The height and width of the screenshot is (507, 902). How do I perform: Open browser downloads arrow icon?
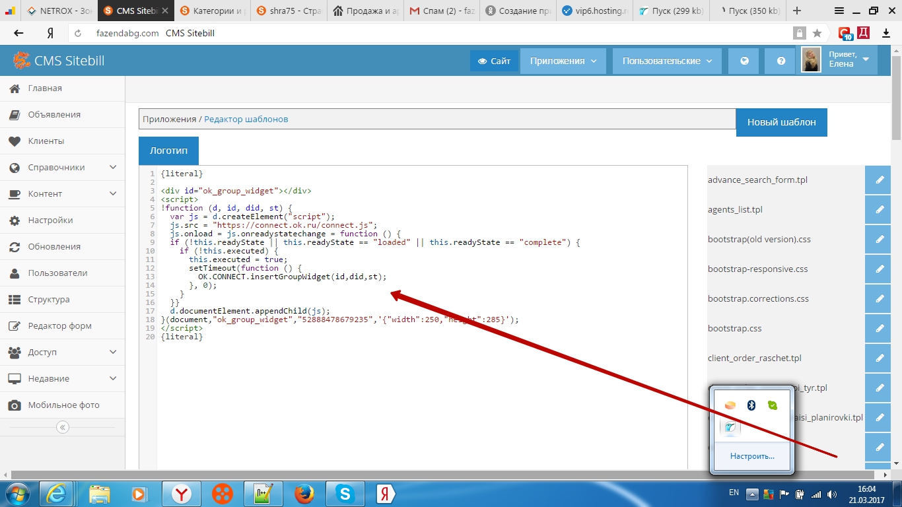(x=886, y=33)
